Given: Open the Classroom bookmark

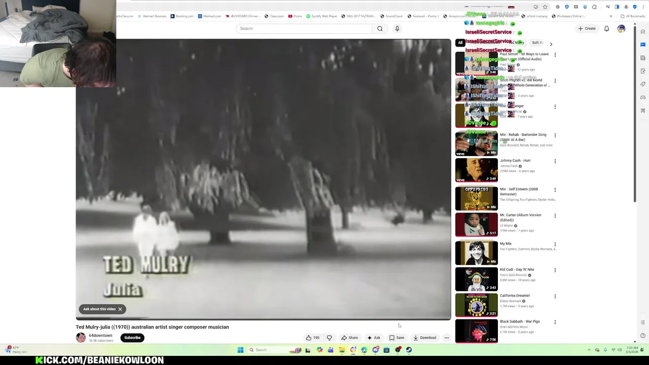Looking at the screenshot, I should [x=274, y=16].
